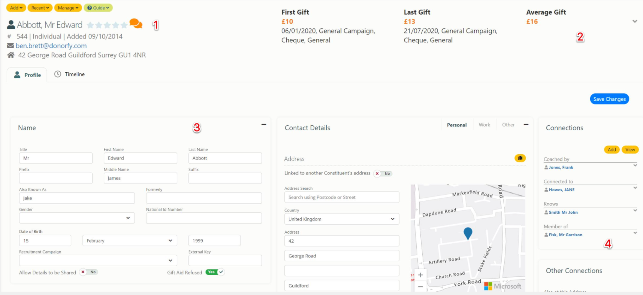Image resolution: width=643 pixels, height=295 pixels.
Task: Open the Country dropdown
Action: 342,219
